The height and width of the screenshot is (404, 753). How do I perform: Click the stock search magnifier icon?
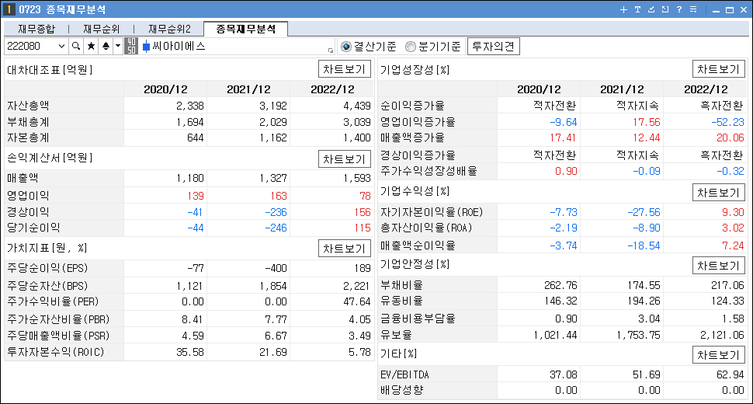tap(76, 46)
